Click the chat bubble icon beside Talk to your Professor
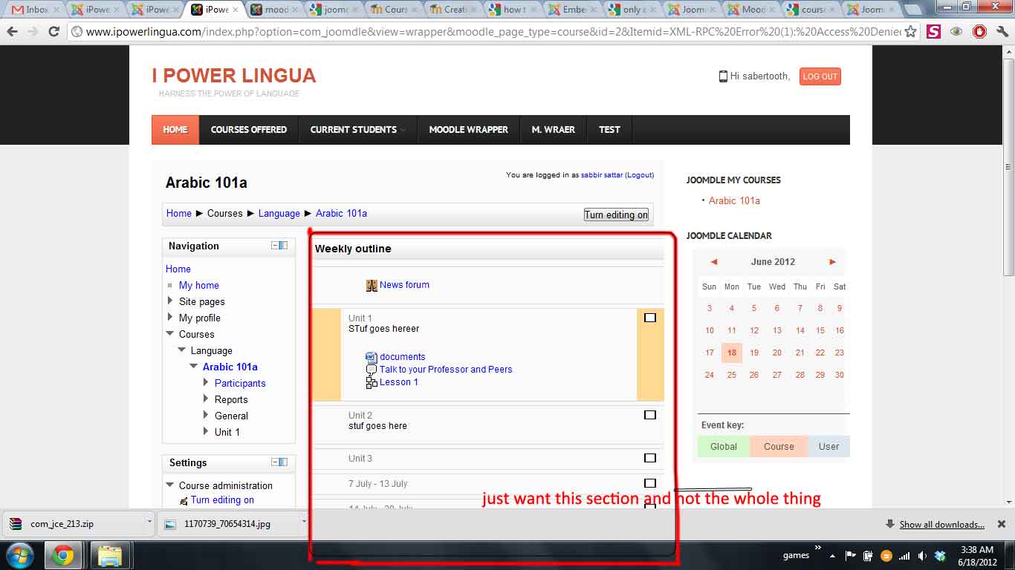This screenshot has width=1015, height=570. pos(372,370)
